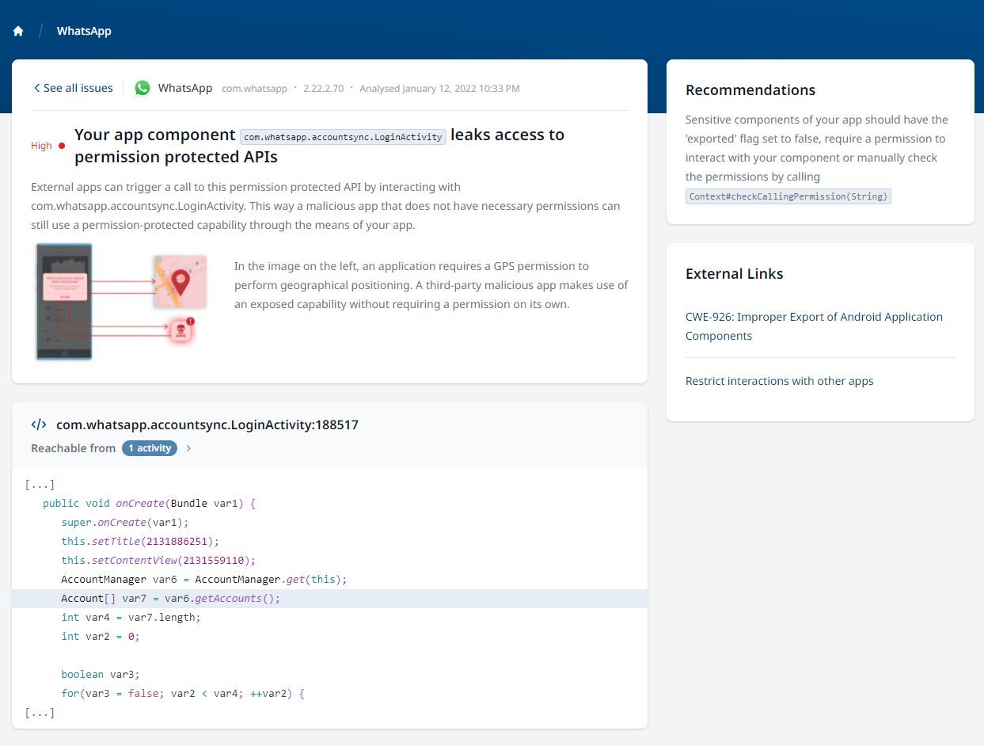Click the green WhatsApp logo icon
The image size is (984, 746).
(x=142, y=88)
